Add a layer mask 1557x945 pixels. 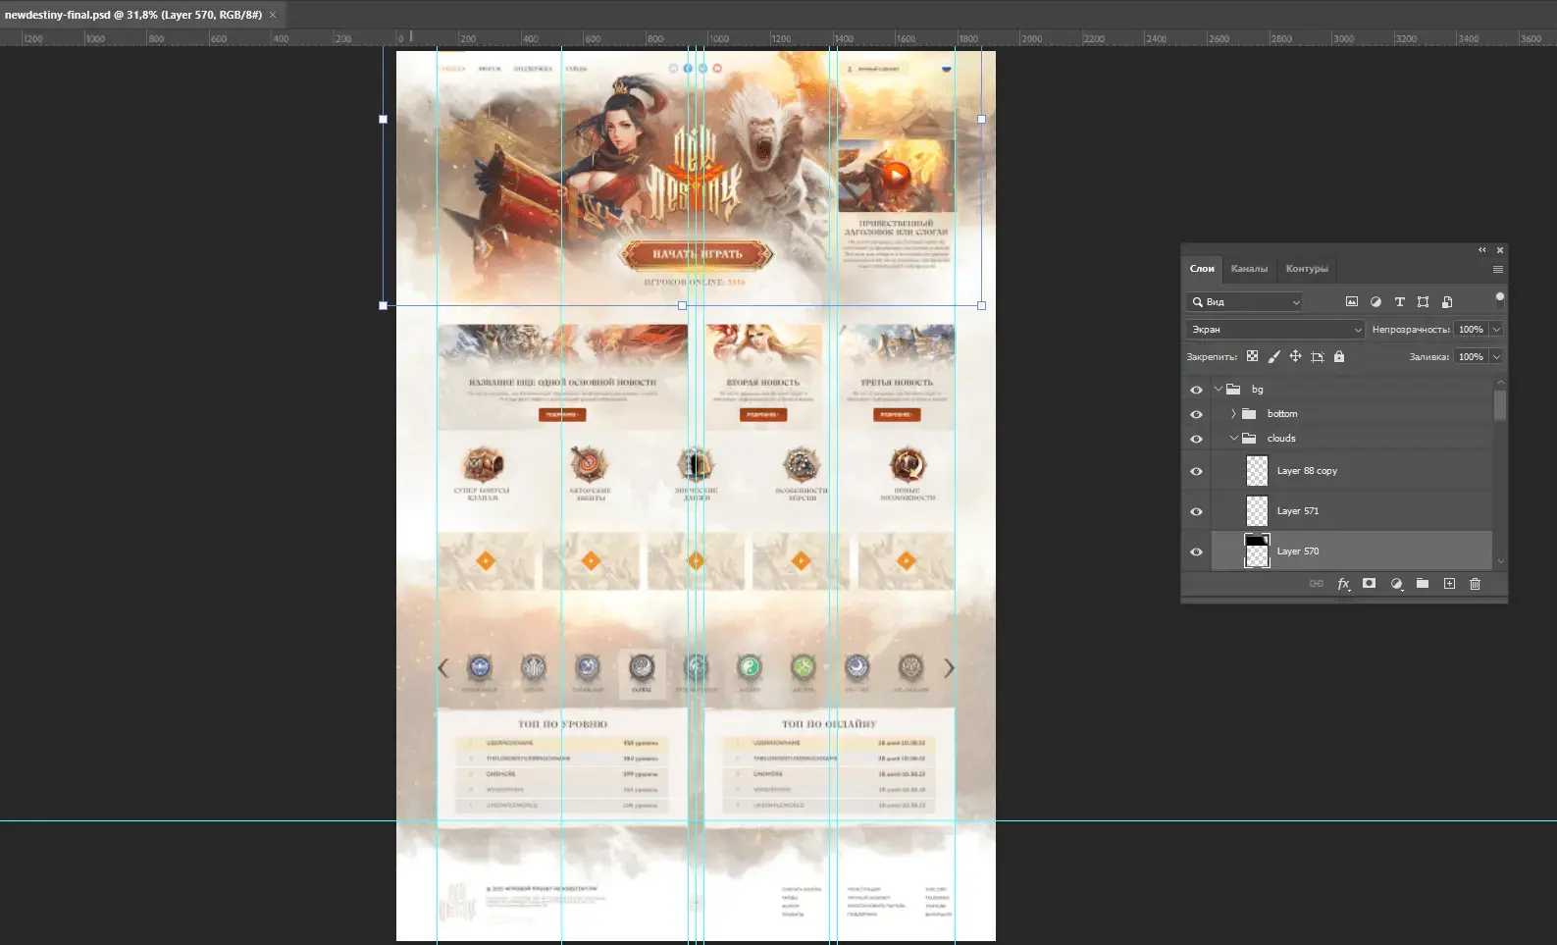click(x=1370, y=584)
